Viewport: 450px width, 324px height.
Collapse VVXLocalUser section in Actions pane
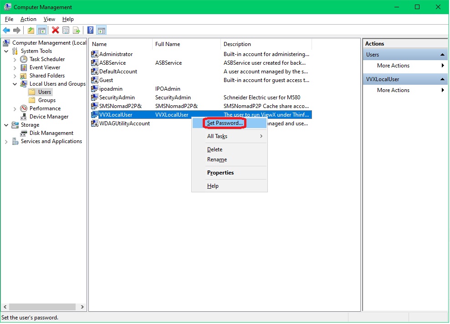coord(442,79)
